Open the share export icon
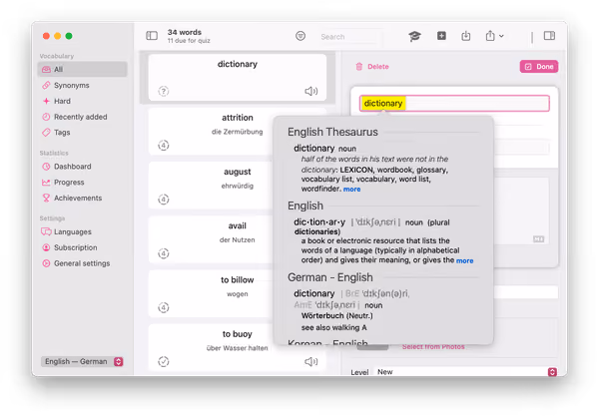The height and width of the screenshot is (418, 599). [x=490, y=36]
